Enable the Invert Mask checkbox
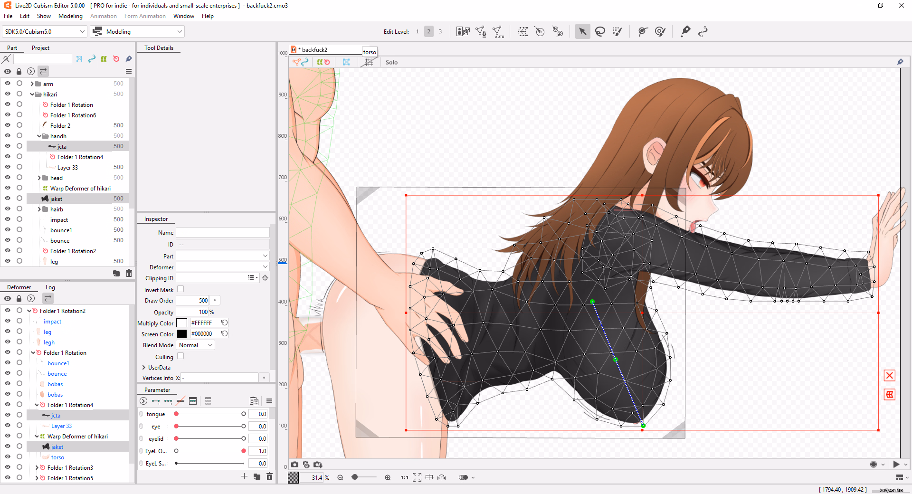912x494 pixels. click(180, 289)
